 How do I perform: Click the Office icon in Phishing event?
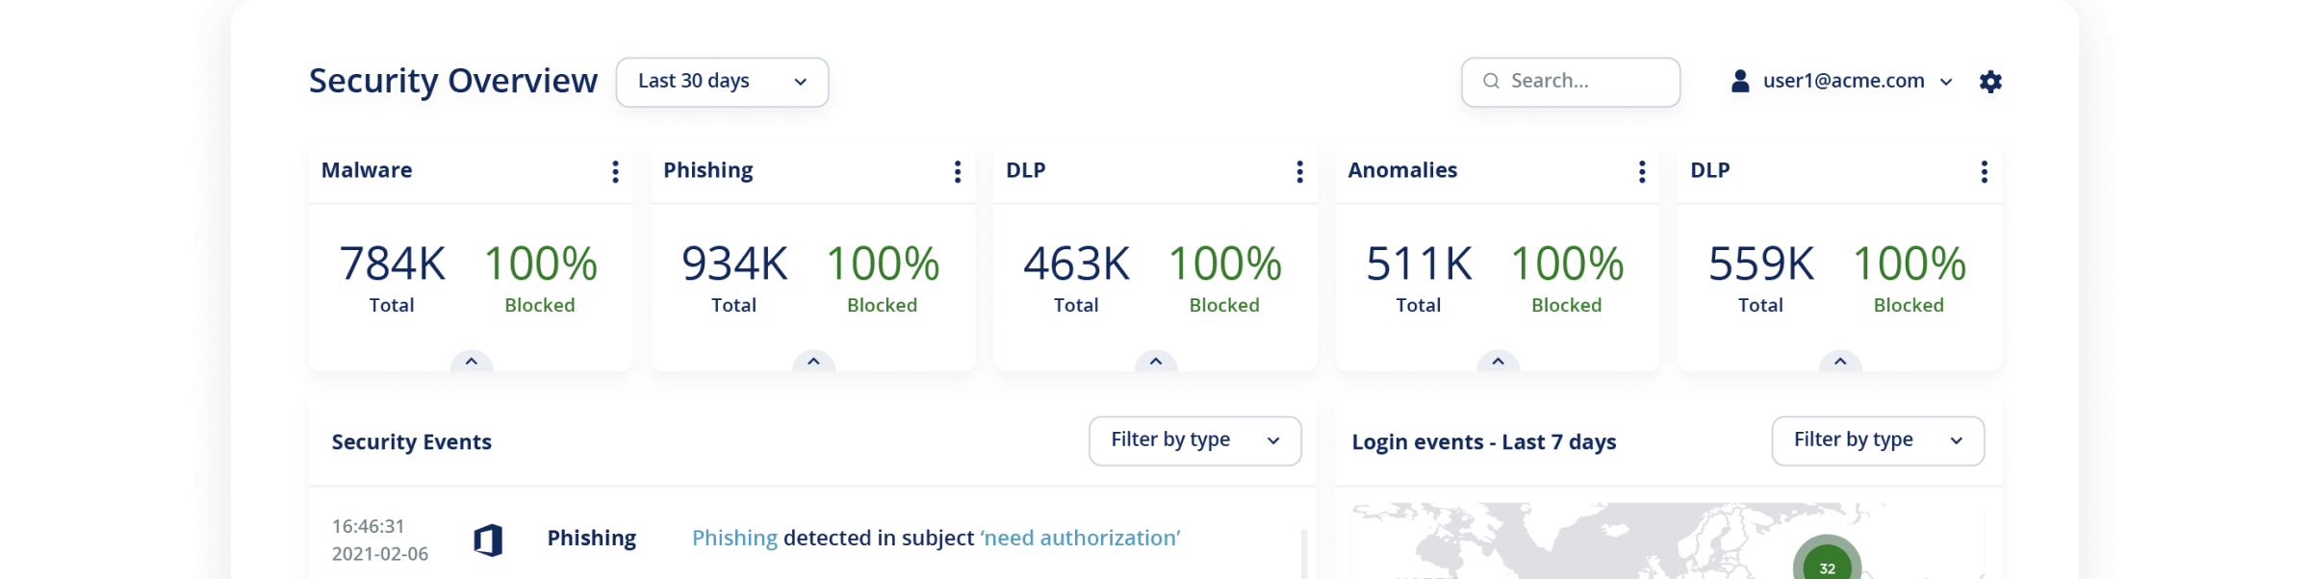tap(488, 541)
